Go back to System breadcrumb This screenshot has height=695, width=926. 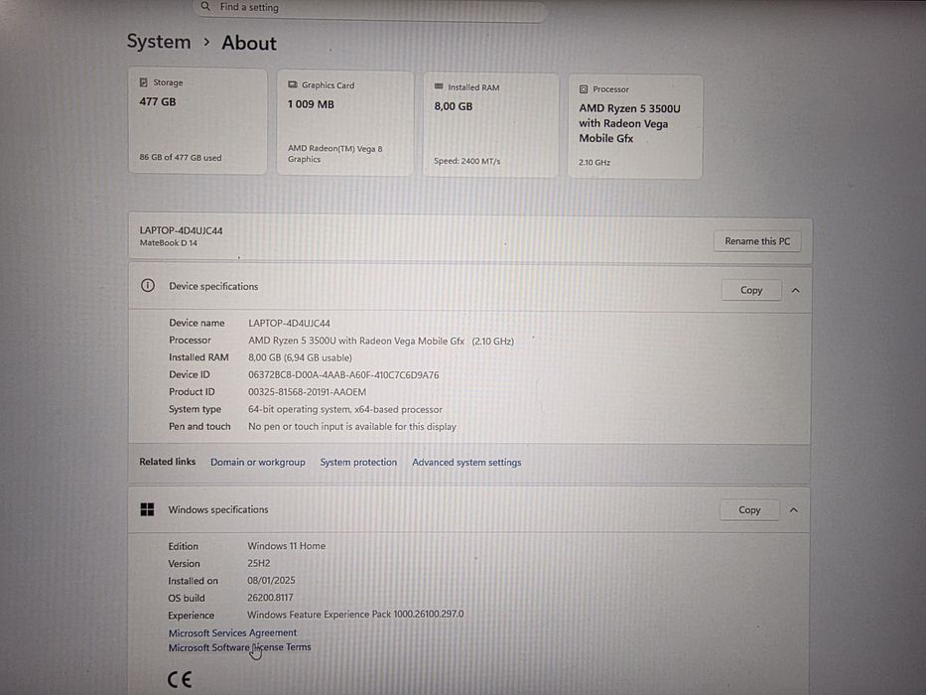coord(159,42)
